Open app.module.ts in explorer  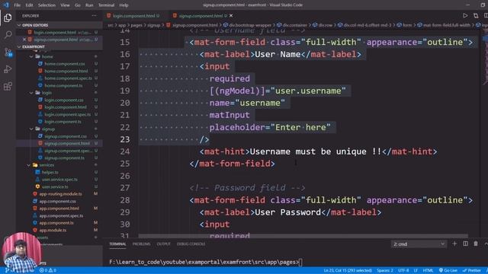pyautogui.click(x=53, y=230)
